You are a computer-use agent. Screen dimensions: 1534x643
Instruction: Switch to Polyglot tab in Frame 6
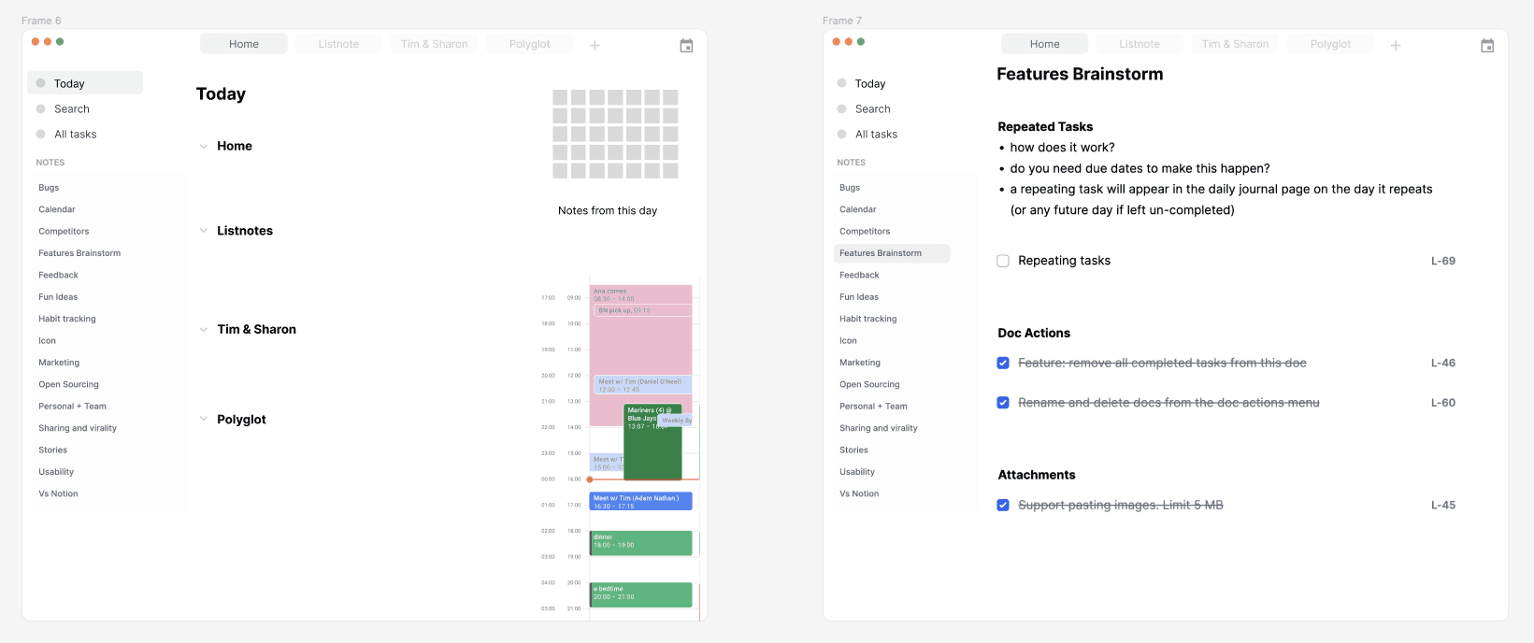(529, 44)
